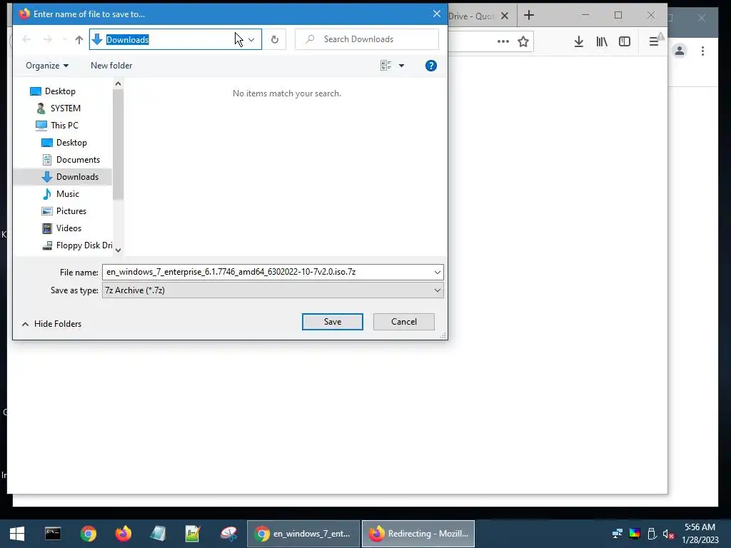
Task: Open page actions three-dot menu
Action: [503, 41]
